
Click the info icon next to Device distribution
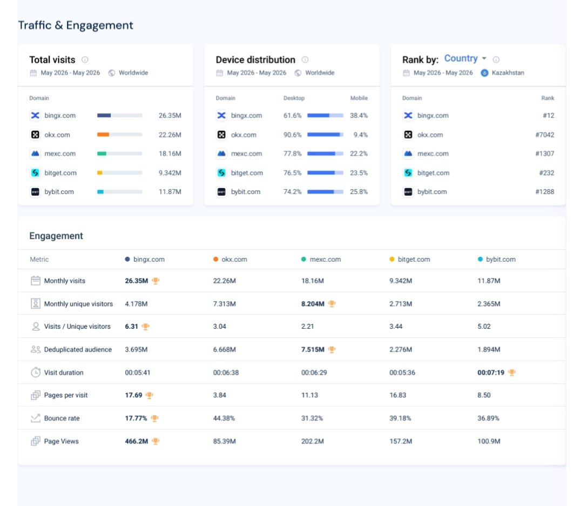tap(305, 59)
